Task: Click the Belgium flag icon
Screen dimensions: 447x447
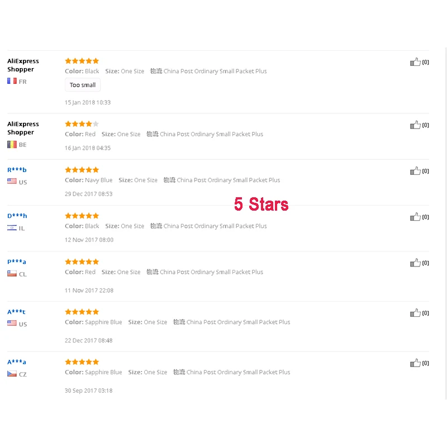Action: (x=12, y=145)
